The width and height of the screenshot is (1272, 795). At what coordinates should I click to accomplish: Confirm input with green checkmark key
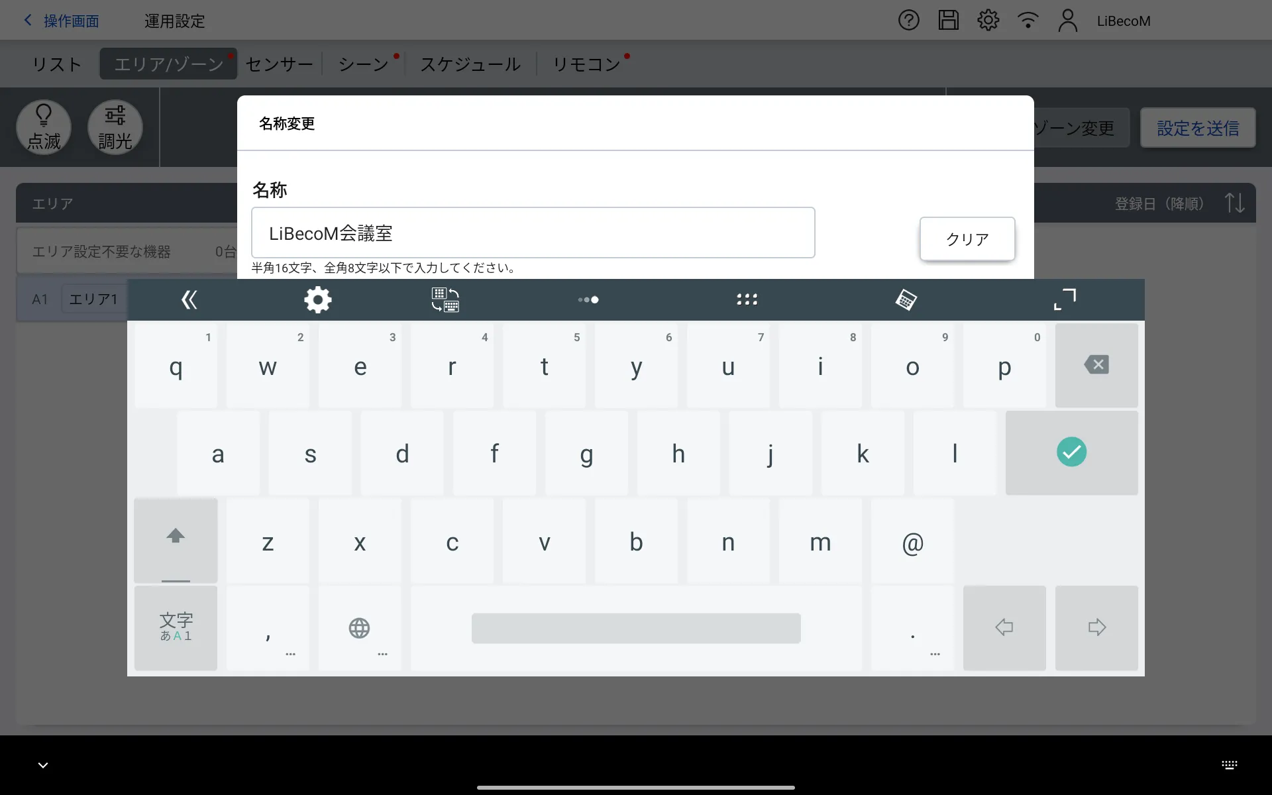[1071, 452]
